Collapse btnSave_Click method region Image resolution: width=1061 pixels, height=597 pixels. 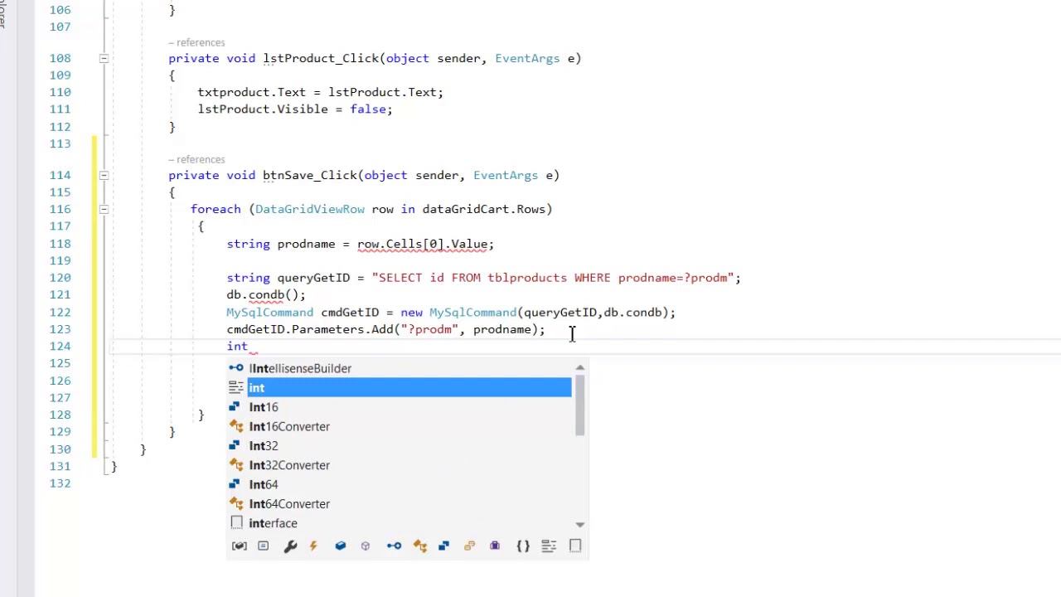tap(104, 175)
